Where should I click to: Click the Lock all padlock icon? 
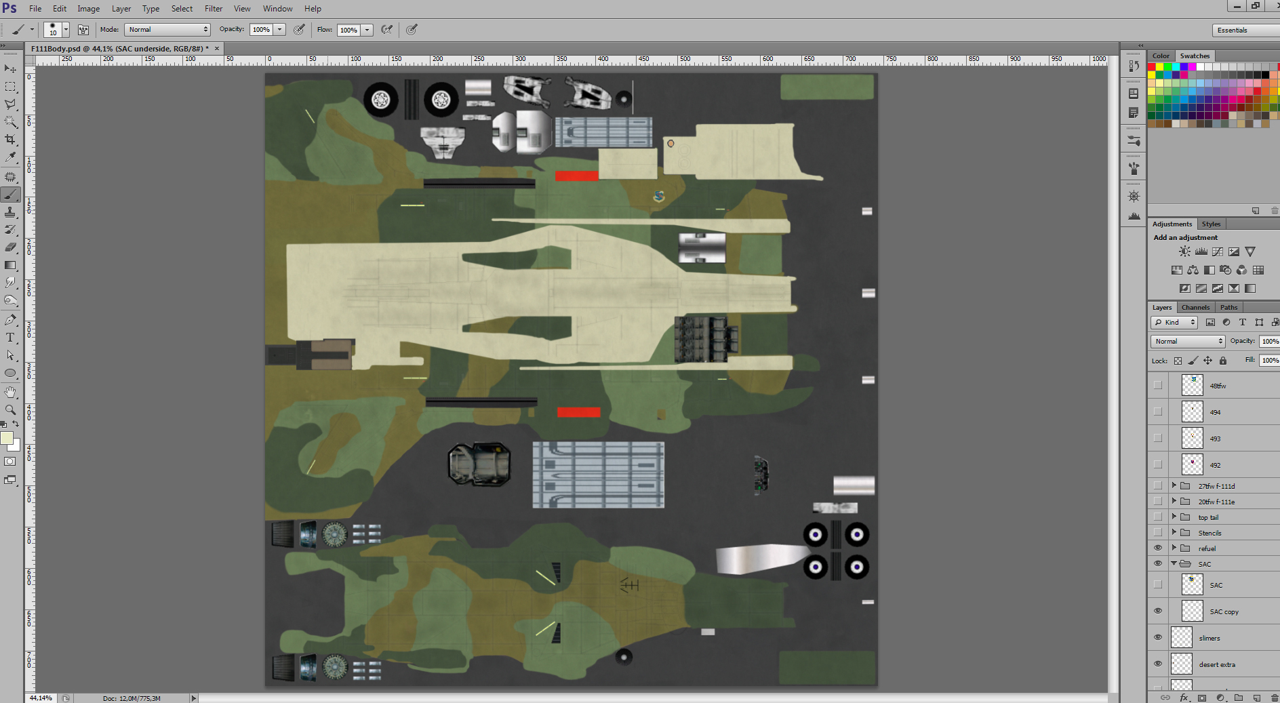[1223, 361]
